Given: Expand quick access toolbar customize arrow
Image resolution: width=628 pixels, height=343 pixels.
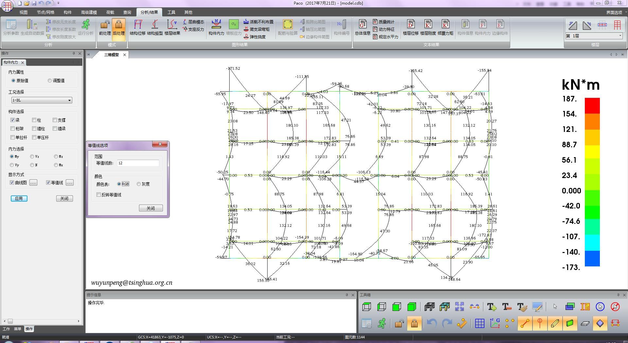Looking at the screenshot, I should click(58, 3).
